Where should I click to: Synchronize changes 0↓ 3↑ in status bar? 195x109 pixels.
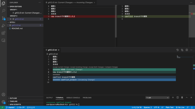21,107
